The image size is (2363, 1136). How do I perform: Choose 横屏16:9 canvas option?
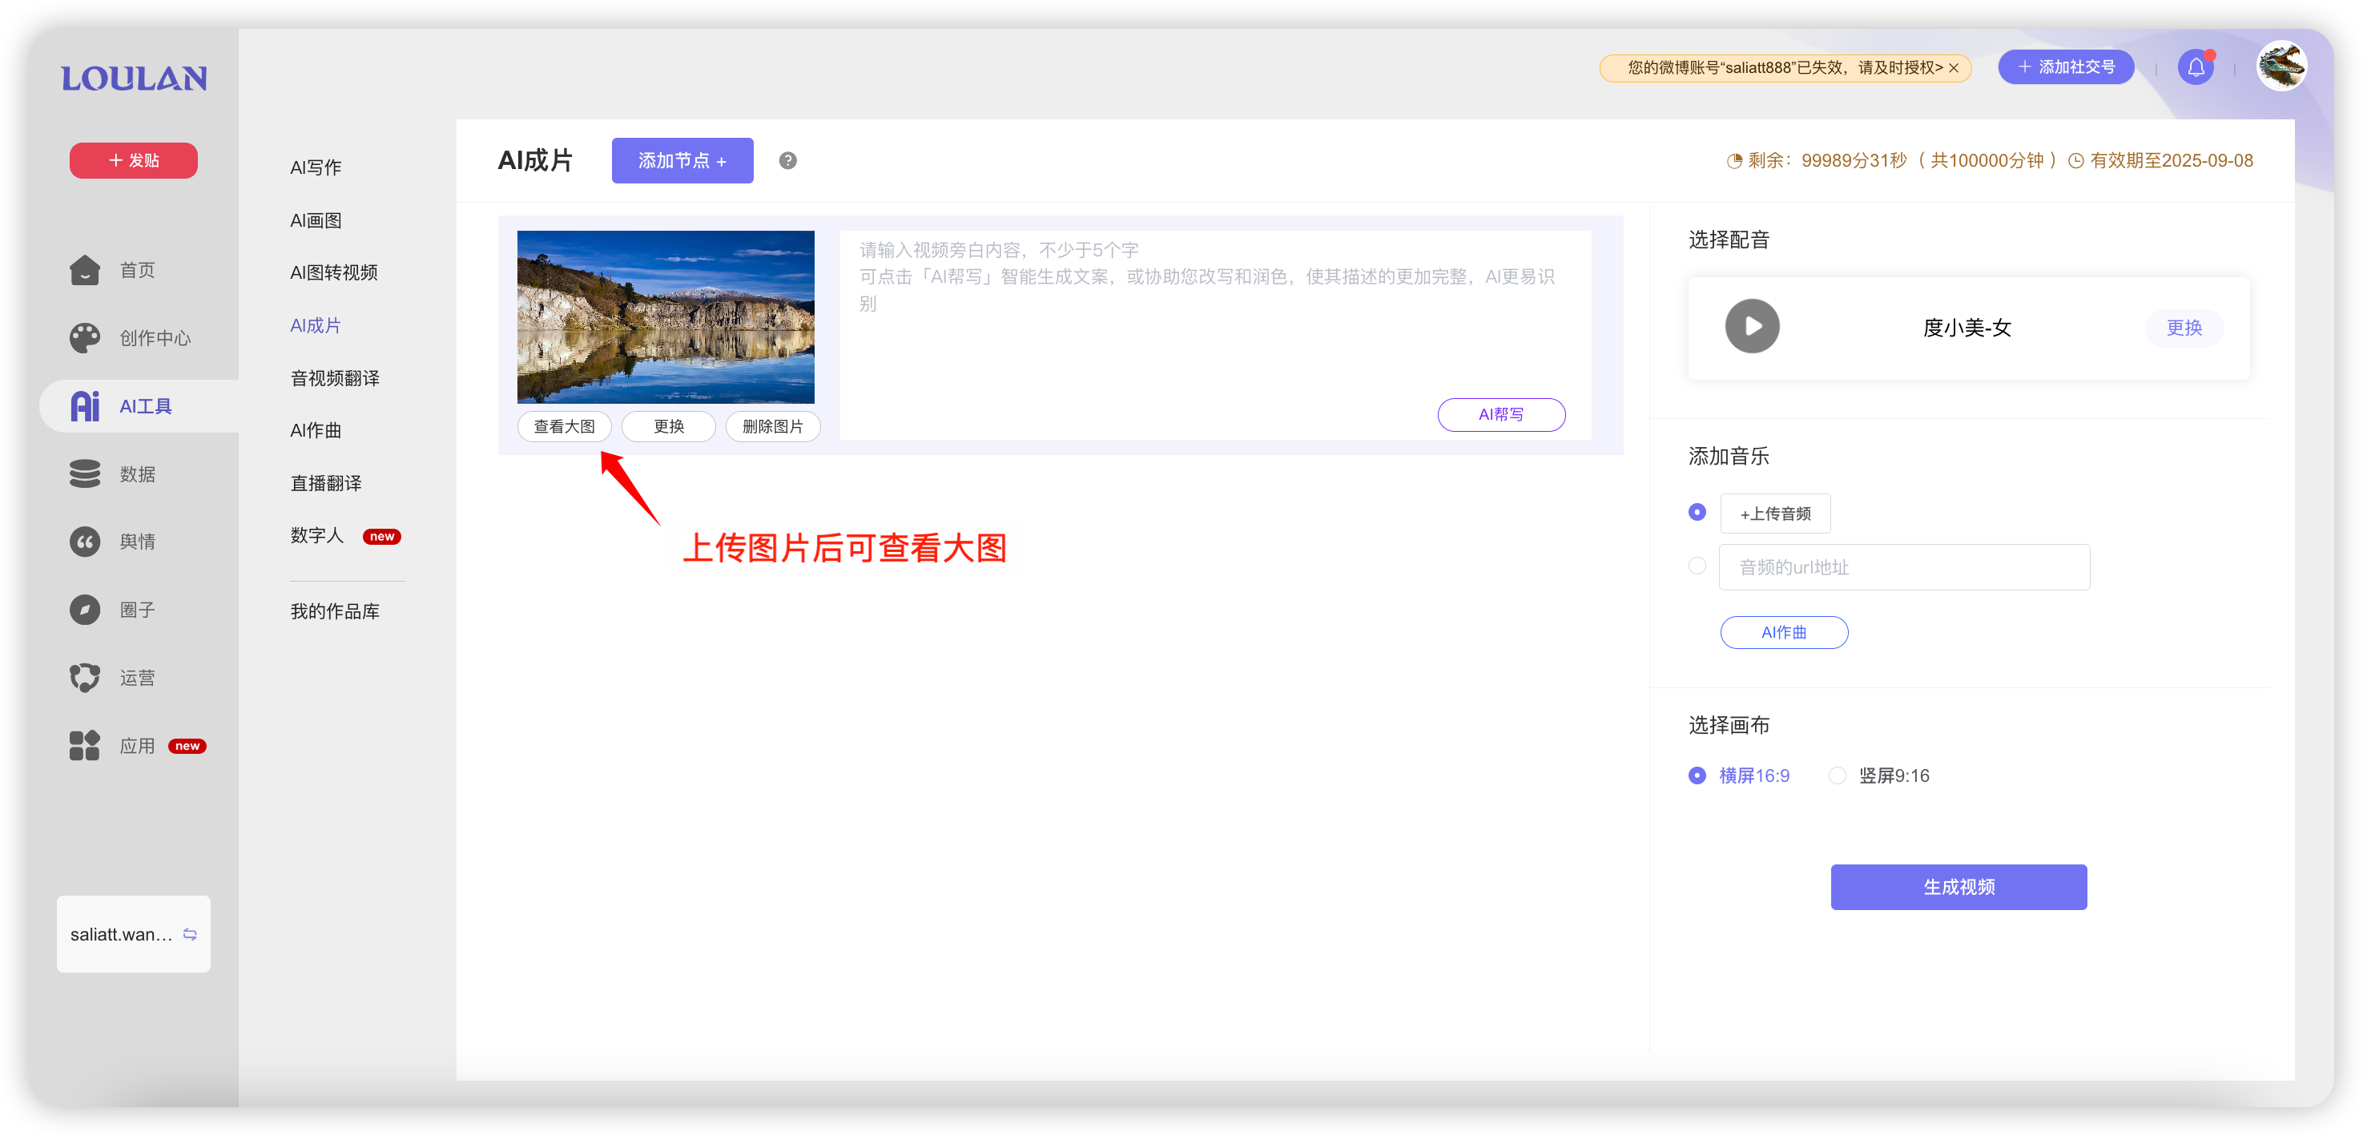coord(1739,776)
